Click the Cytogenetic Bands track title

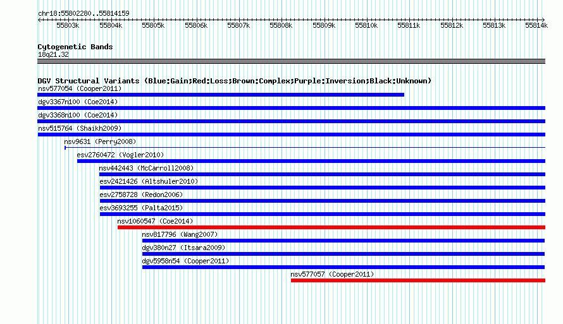75,47
